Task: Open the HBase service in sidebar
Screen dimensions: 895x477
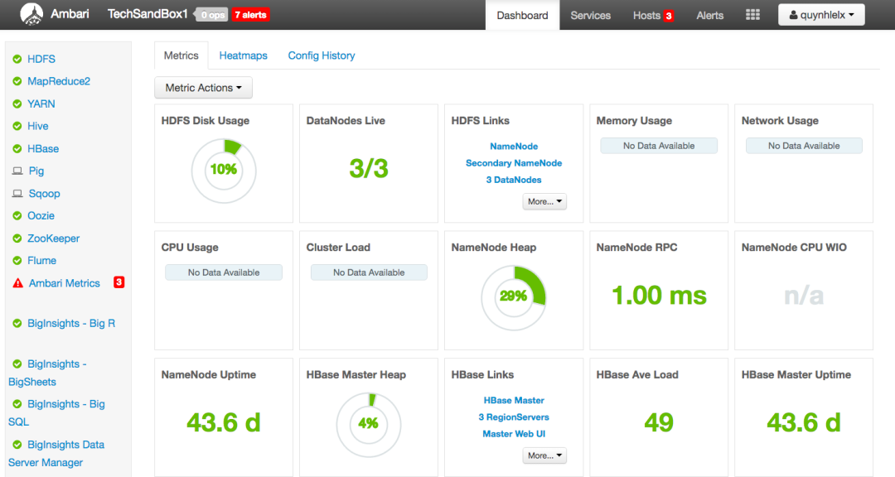Action: click(43, 148)
